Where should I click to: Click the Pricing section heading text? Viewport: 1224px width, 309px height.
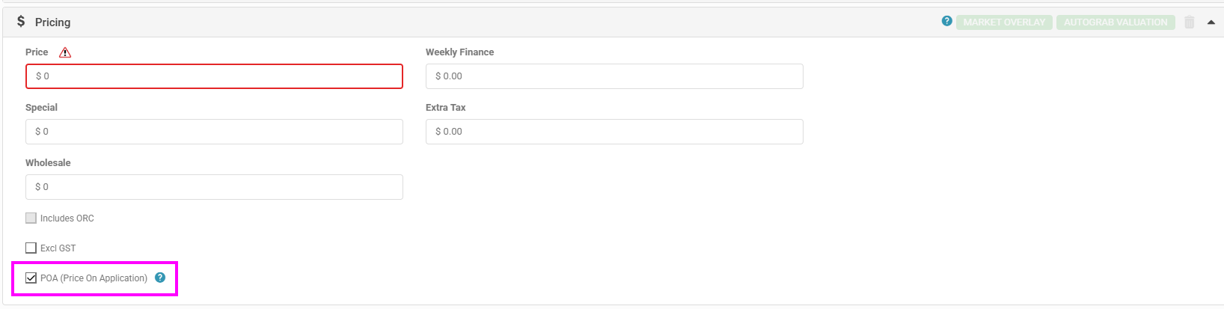pos(52,22)
